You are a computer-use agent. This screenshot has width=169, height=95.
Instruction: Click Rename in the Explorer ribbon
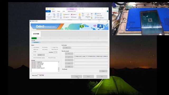[x=74, y=17]
